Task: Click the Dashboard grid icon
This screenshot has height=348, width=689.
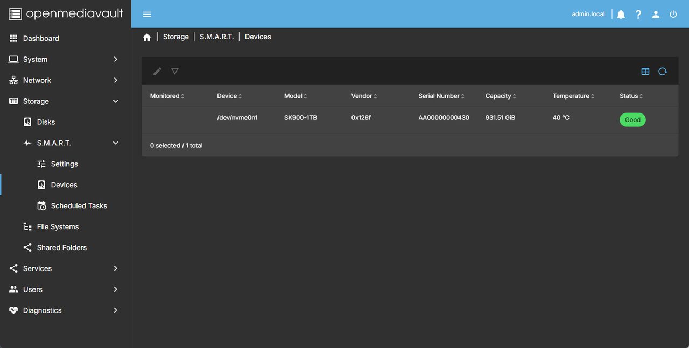Action: pyautogui.click(x=13, y=38)
